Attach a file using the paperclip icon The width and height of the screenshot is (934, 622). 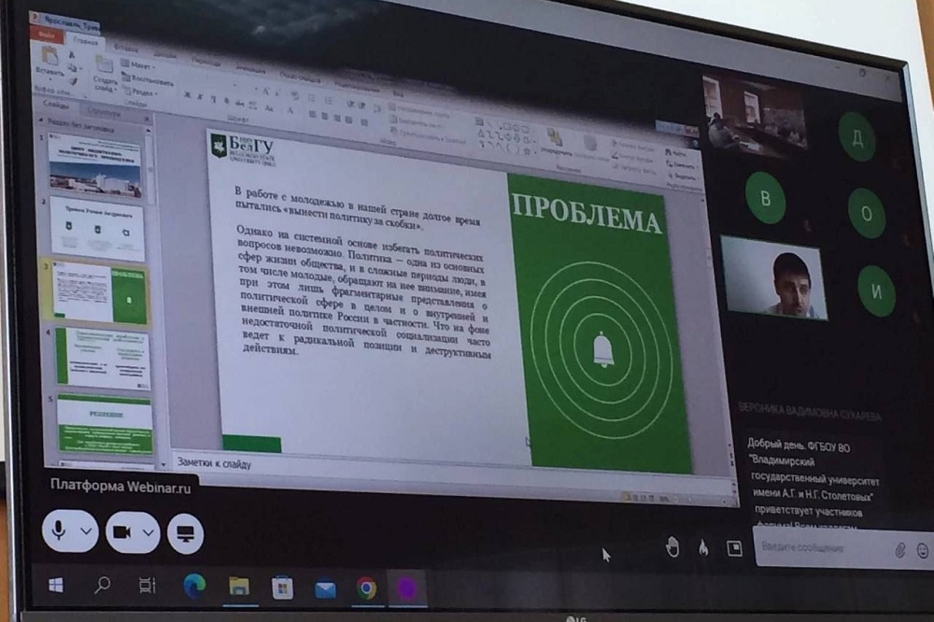900,549
